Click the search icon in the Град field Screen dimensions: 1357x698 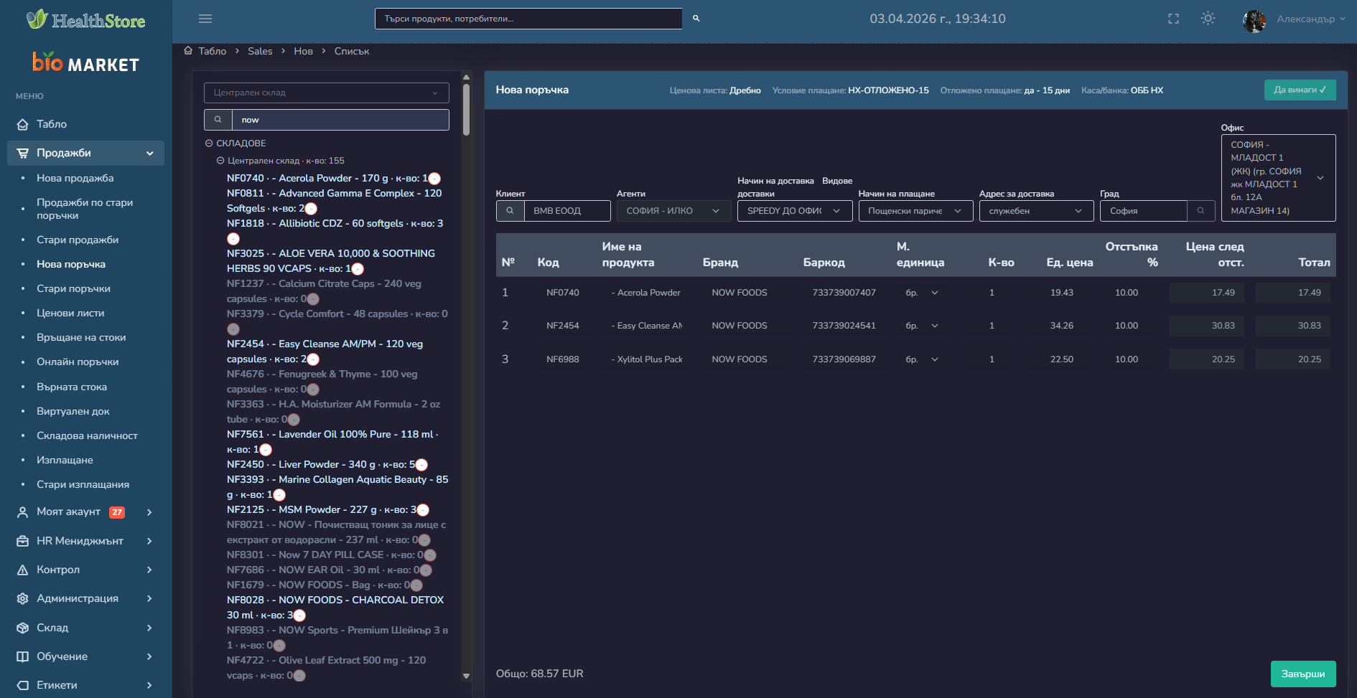[1200, 211]
